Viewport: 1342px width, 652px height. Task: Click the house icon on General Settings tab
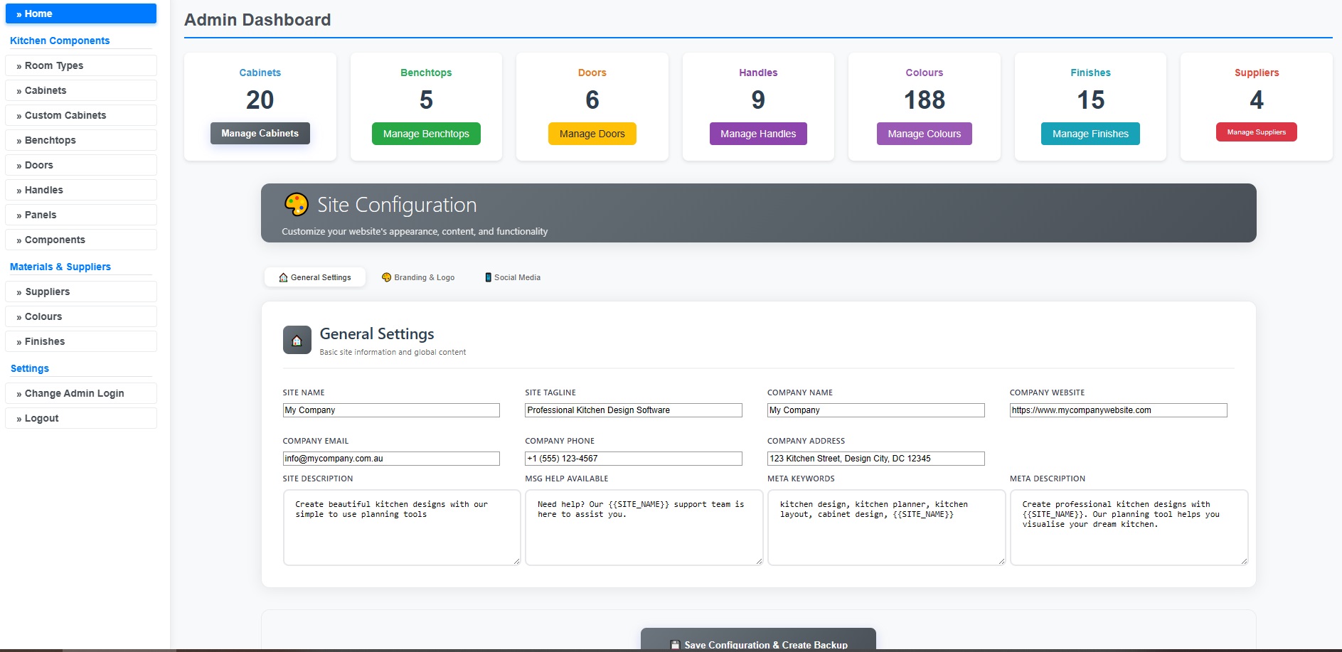coord(283,278)
